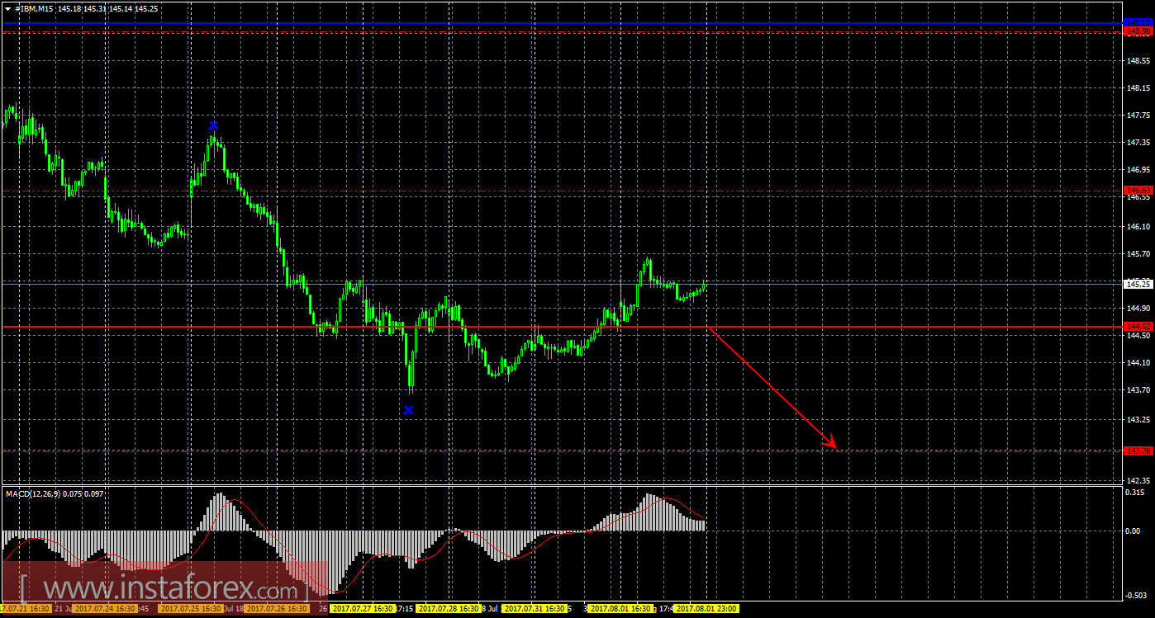Click the blue 149.10 price level tag
Image resolution: width=1155 pixels, height=618 pixels.
(x=1138, y=22)
